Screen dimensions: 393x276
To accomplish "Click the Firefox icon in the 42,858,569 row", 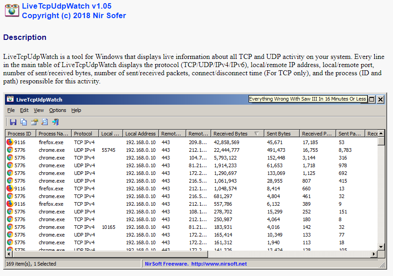I will [x=10, y=142].
